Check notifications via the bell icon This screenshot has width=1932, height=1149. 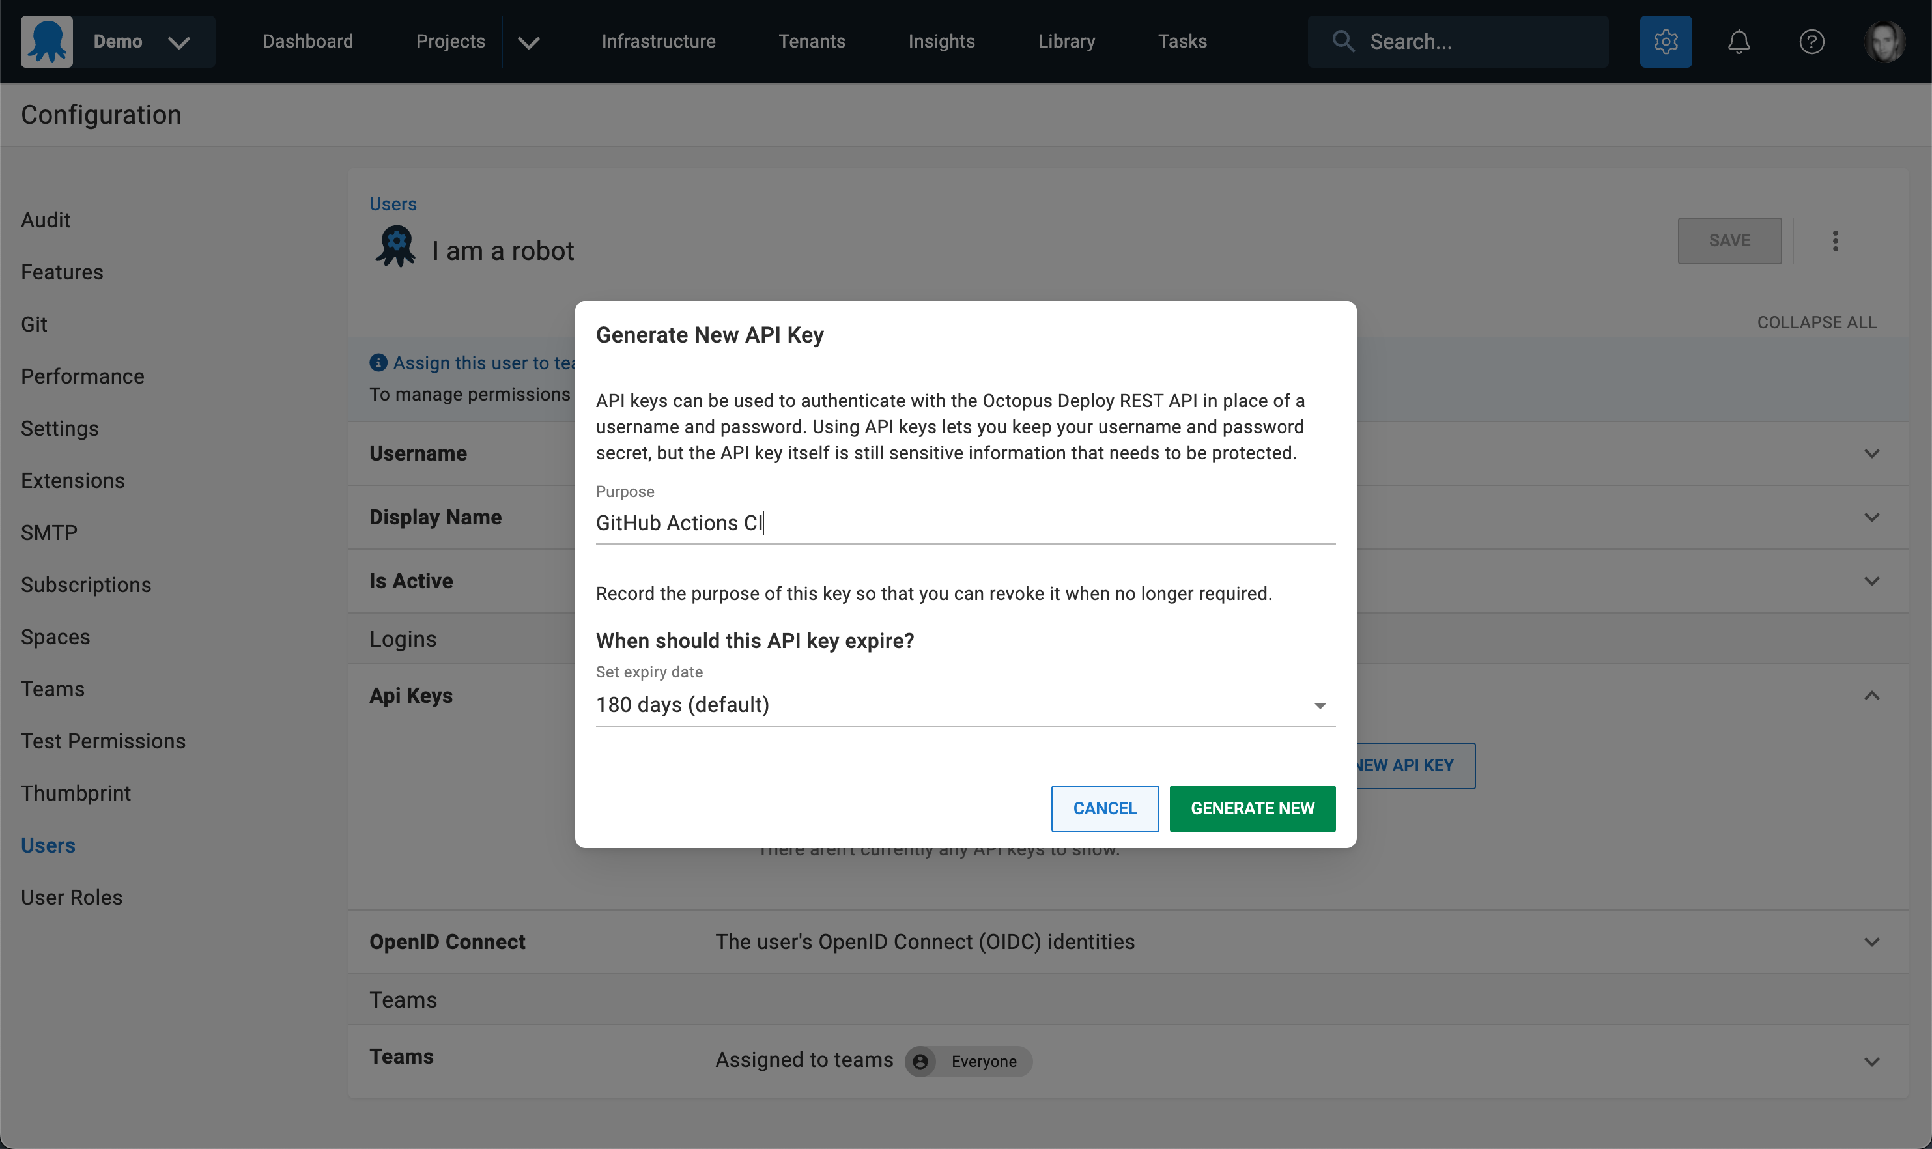[1738, 41]
